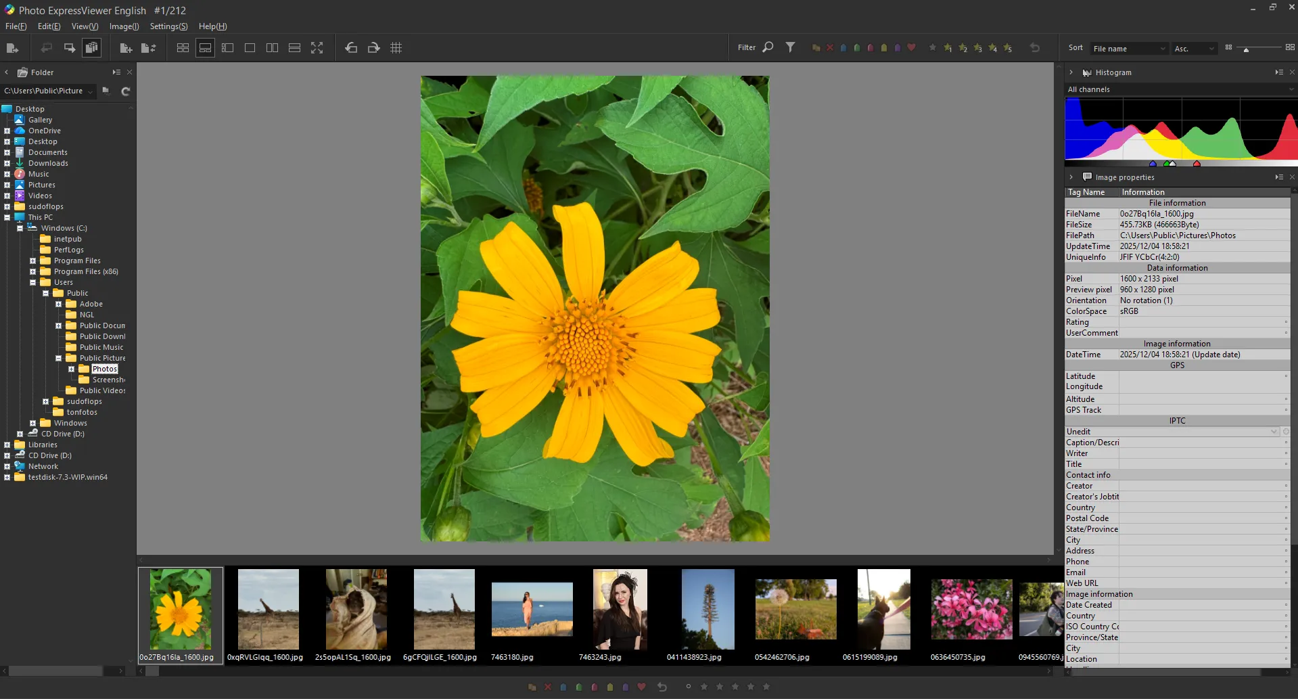Filter images by heart favorite mark

point(911,47)
